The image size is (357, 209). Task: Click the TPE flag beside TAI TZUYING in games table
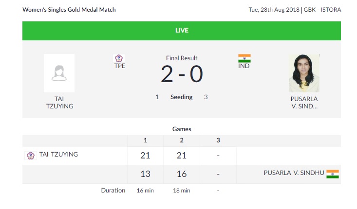(x=31, y=156)
